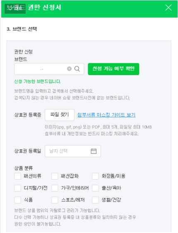178x233 pixels.
Task: Select the 가구/인테리어 checkbox
Action: [x=55, y=188]
